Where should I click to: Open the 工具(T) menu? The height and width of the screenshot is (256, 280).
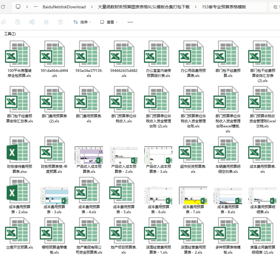coord(10,34)
